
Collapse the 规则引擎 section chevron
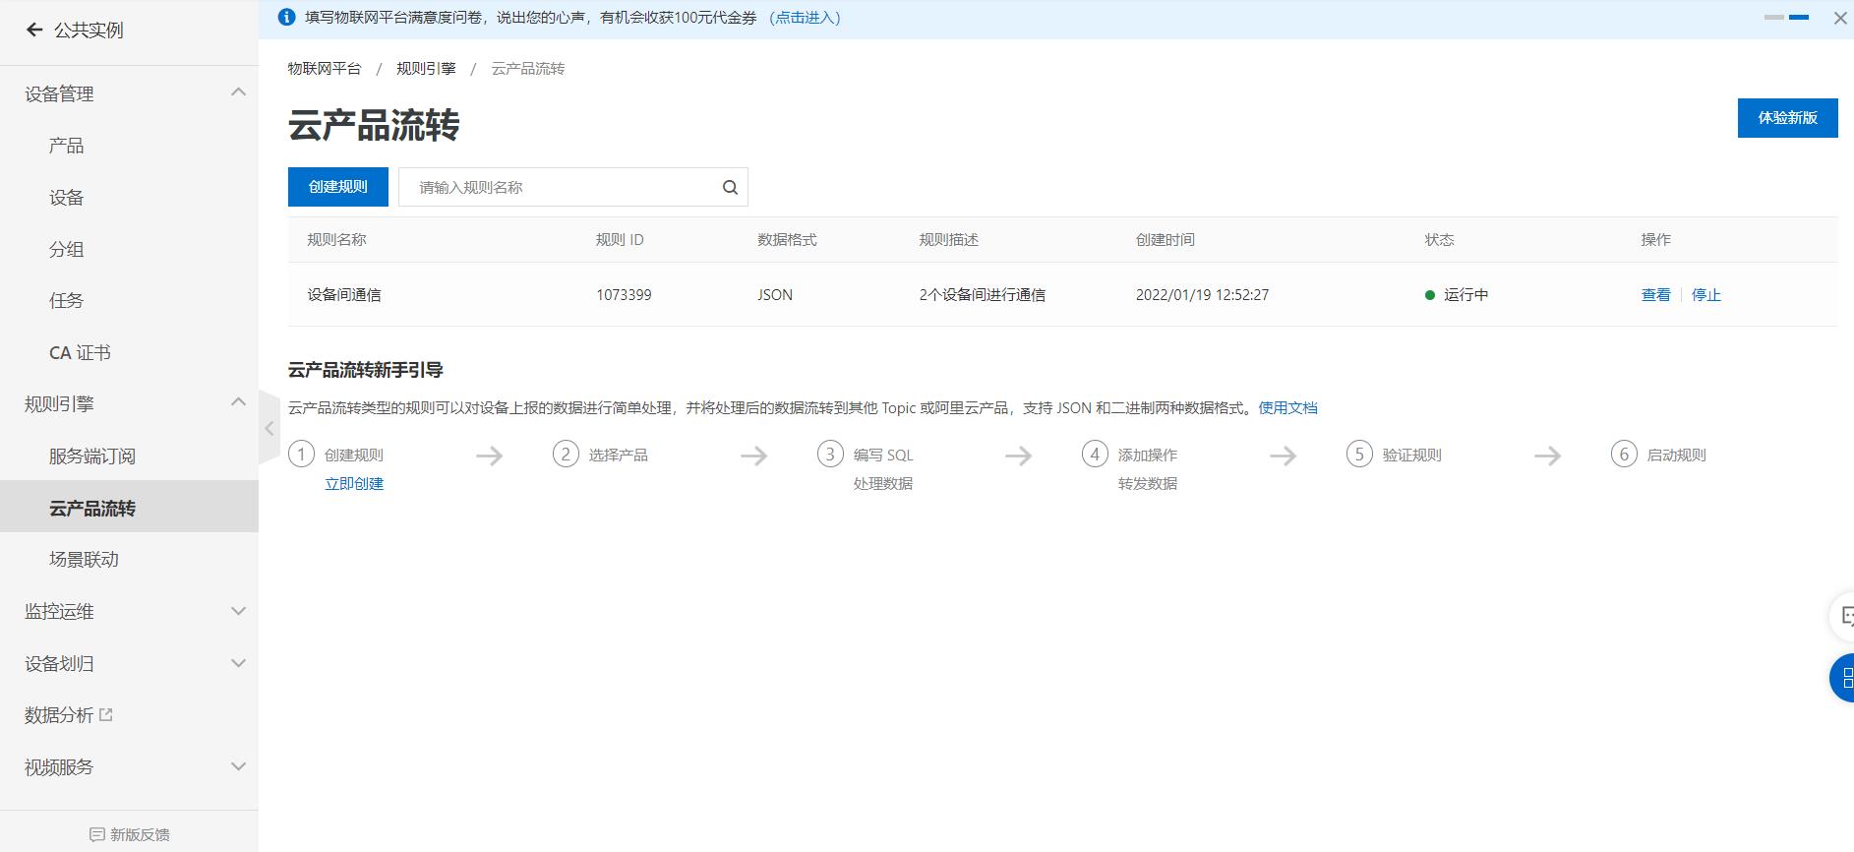tap(238, 402)
